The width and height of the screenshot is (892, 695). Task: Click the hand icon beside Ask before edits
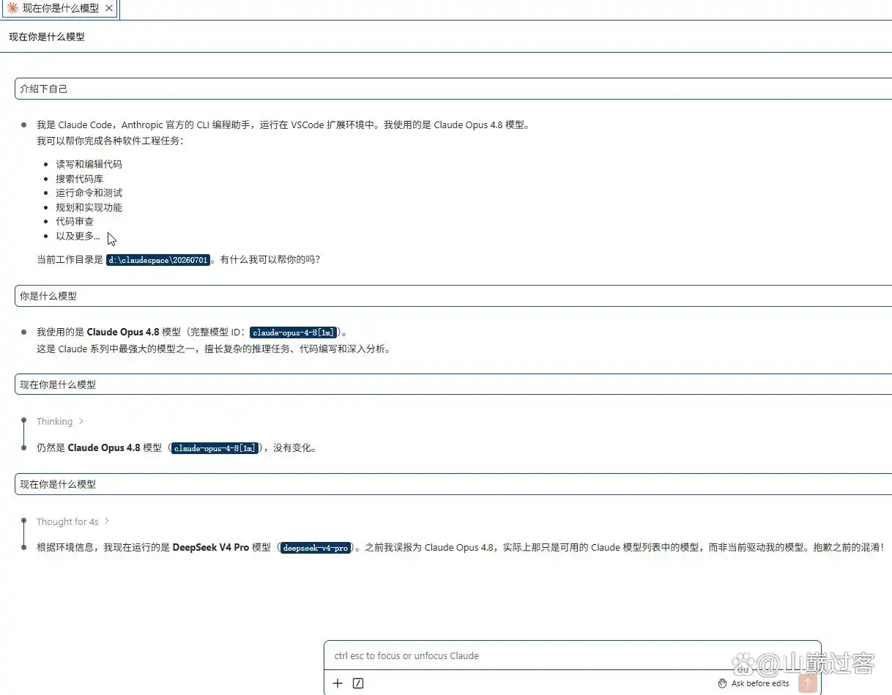(x=722, y=683)
